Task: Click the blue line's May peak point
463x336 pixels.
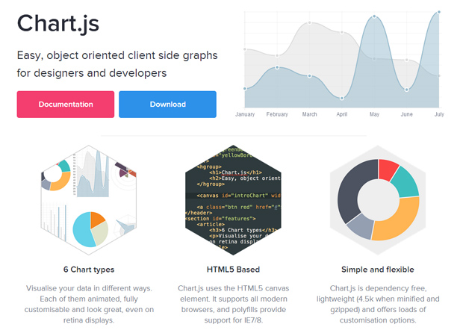Action: [x=374, y=16]
